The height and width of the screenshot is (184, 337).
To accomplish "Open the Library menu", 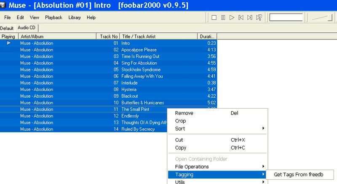I will pos(75,18).
